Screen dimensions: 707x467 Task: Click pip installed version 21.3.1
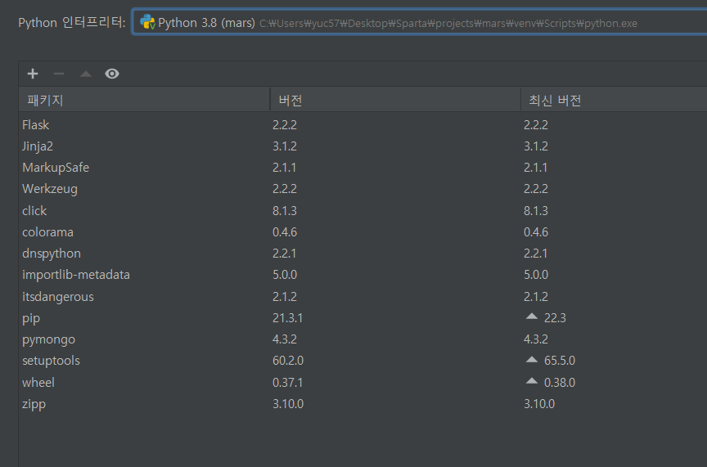click(x=287, y=318)
